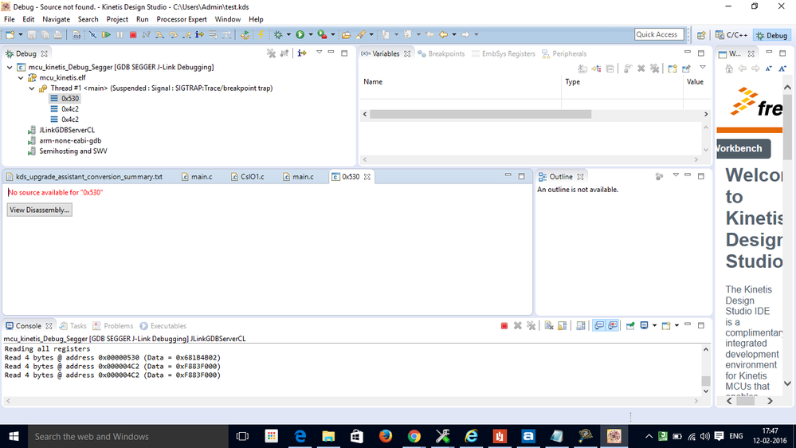
Task: Open the Run launch dropdown arrow
Action: click(x=311, y=34)
